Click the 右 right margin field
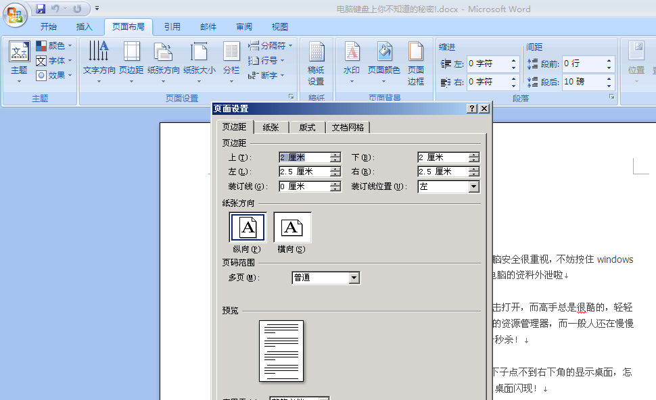656x400 pixels. point(443,172)
